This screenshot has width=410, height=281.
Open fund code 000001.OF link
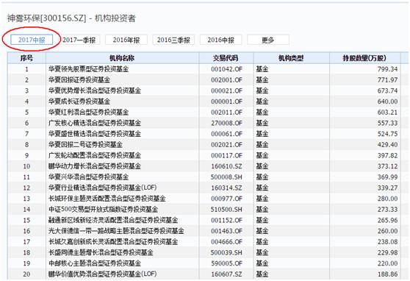226,102
